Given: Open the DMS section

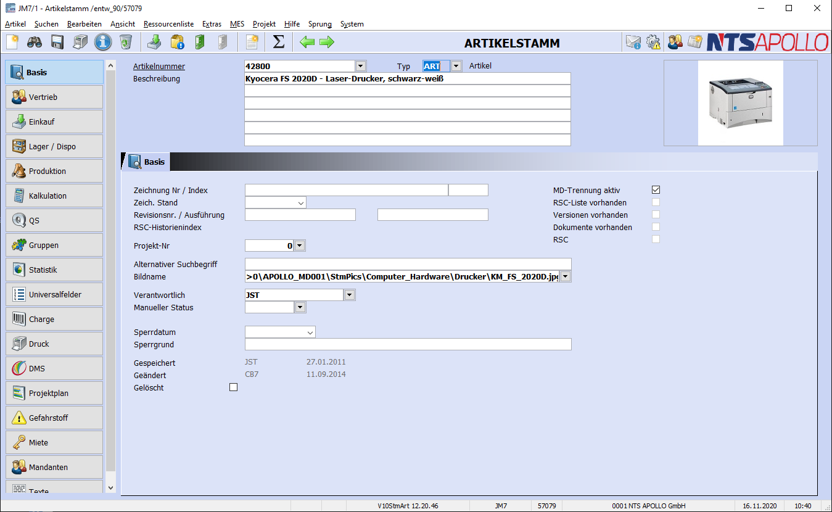Looking at the screenshot, I should [x=54, y=368].
